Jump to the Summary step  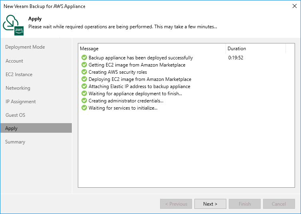pos(15,142)
